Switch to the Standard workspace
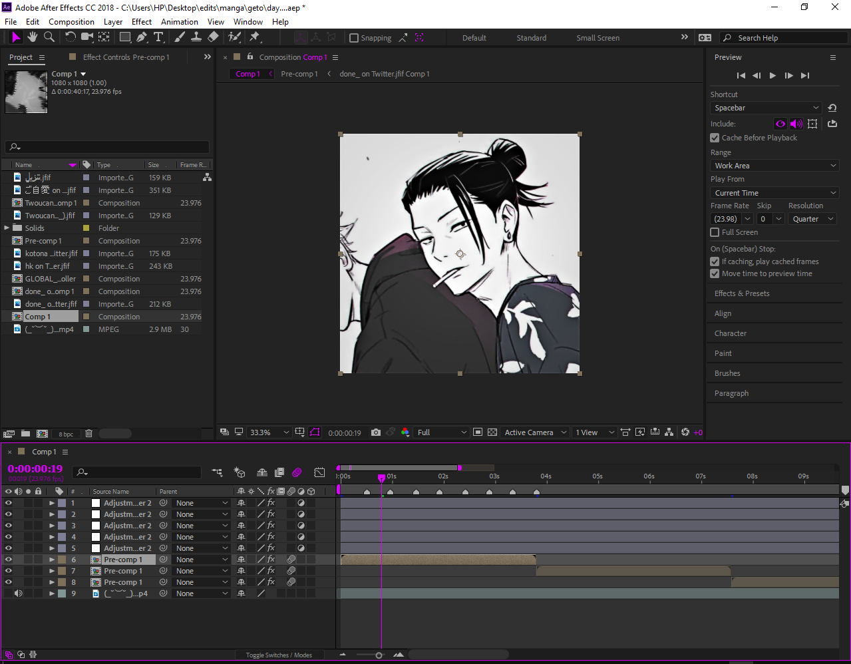This screenshot has width=851, height=664. tap(532, 38)
